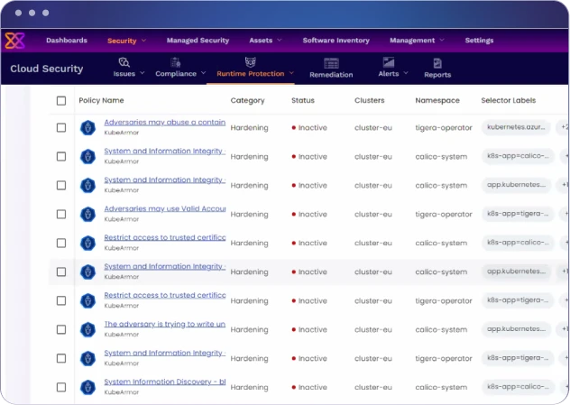Screen dimensions: 570x405
Task: Expand the Runtime Protection dropdown arrow
Action: tap(291, 73)
